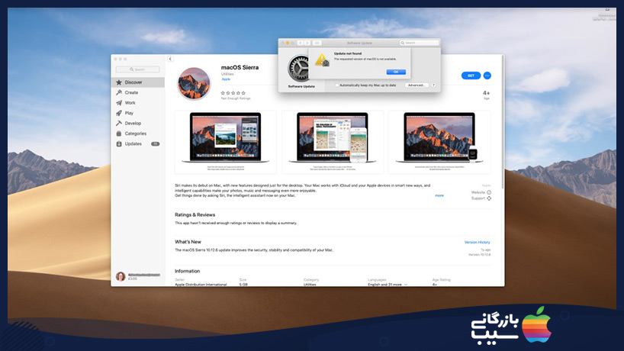Click the Software Update gear icon
This screenshot has height=351, width=624.
(x=300, y=68)
